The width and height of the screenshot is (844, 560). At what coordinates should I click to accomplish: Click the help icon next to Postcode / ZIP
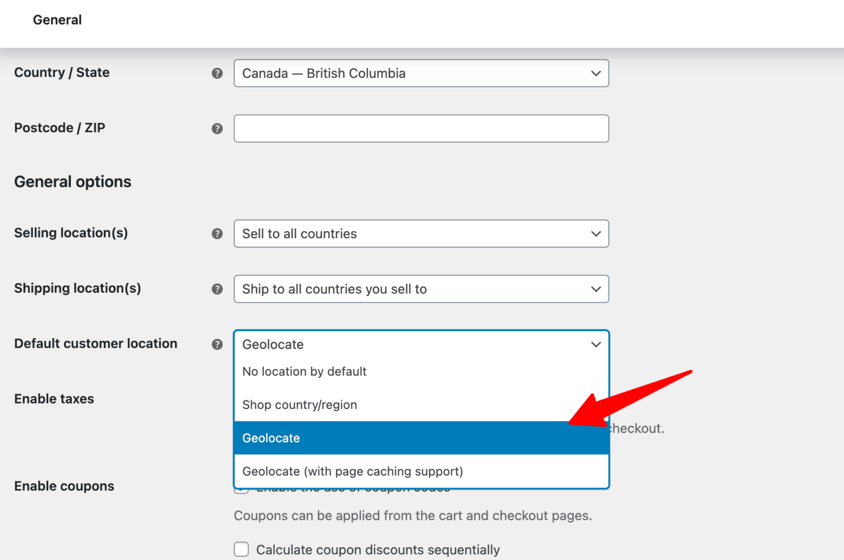[x=218, y=128]
